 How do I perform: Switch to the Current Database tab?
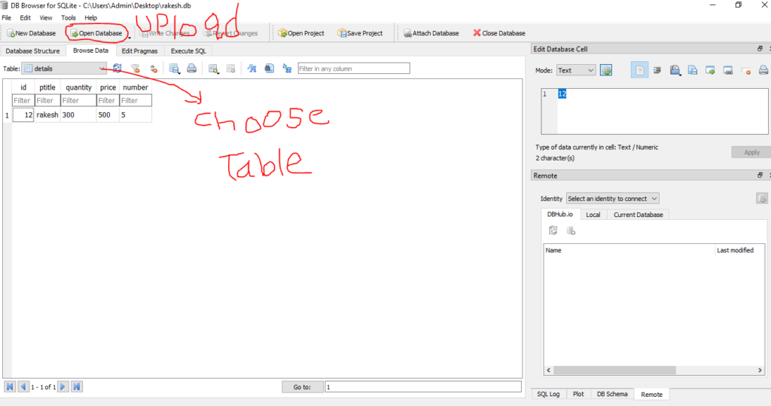pos(638,215)
